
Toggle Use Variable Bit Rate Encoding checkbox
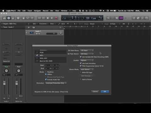point(81,57)
